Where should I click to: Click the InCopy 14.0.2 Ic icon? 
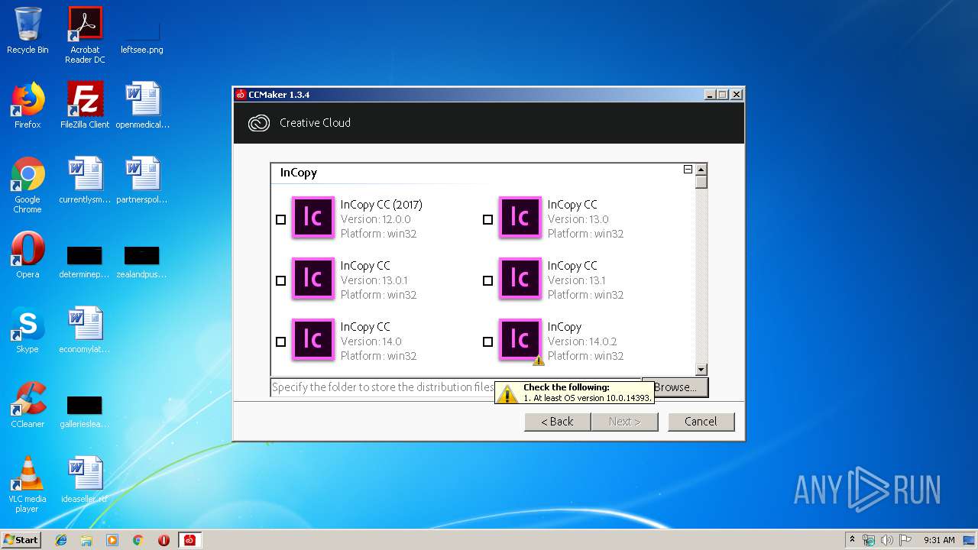tap(520, 339)
